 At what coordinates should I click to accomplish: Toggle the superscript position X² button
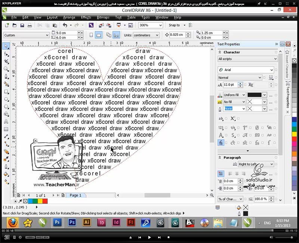pos(233,119)
